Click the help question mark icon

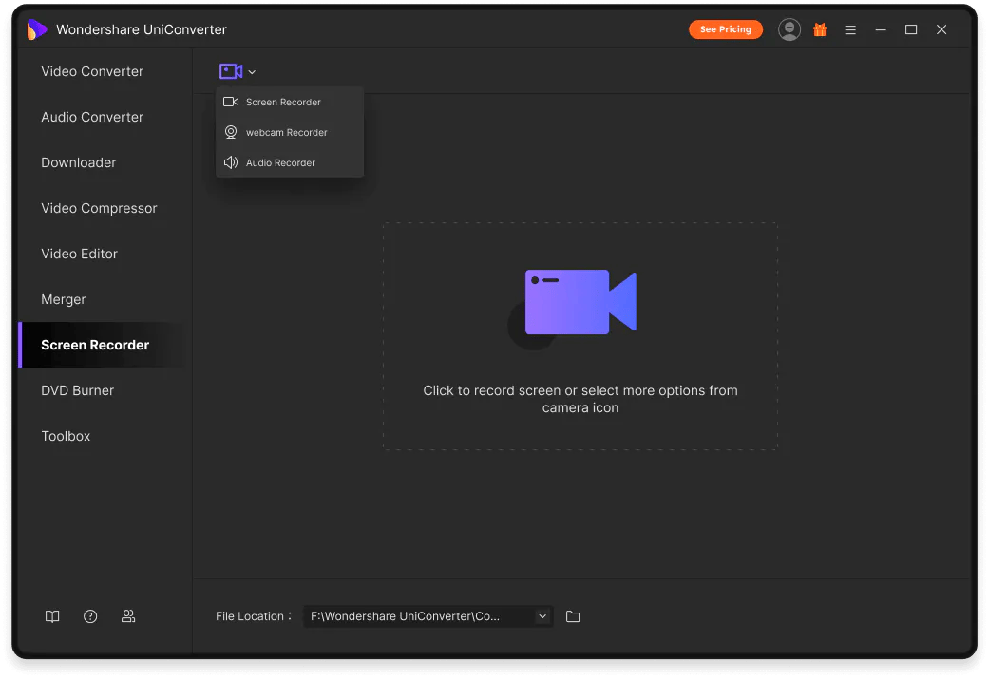click(90, 616)
